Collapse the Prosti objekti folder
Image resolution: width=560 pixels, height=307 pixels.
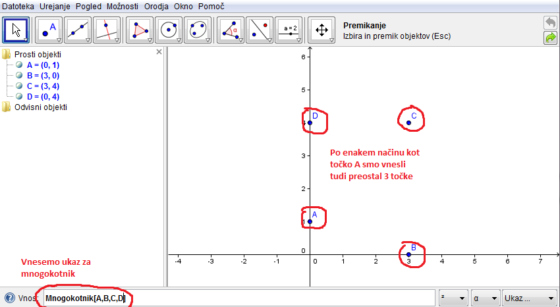[6, 54]
